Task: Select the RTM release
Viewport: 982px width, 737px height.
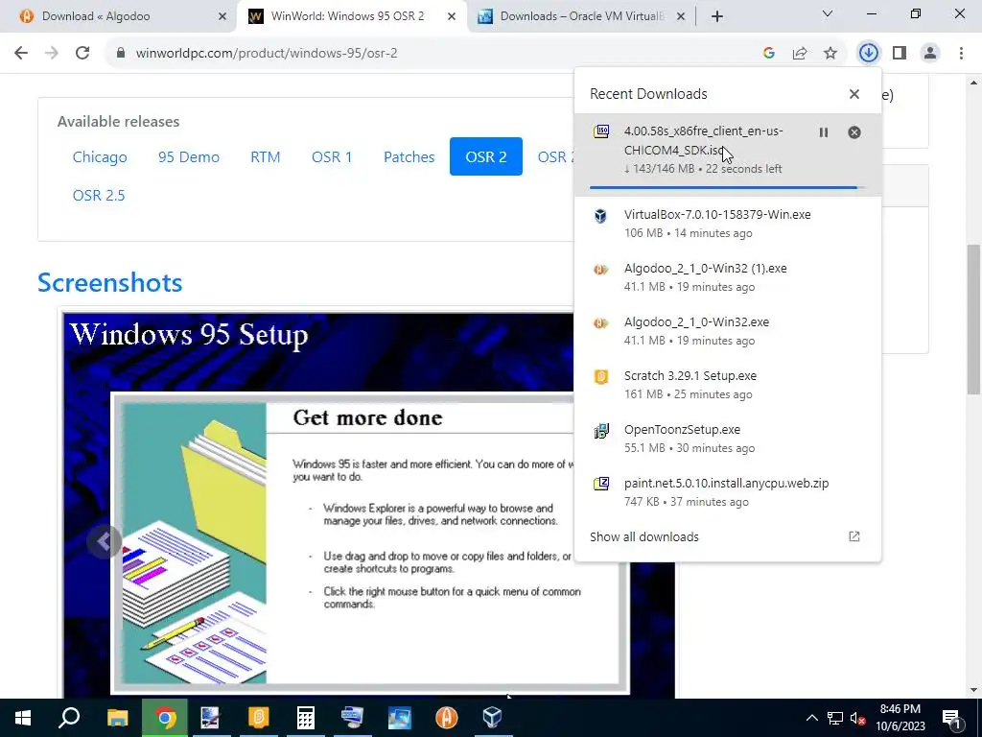Action: pos(265,156)
